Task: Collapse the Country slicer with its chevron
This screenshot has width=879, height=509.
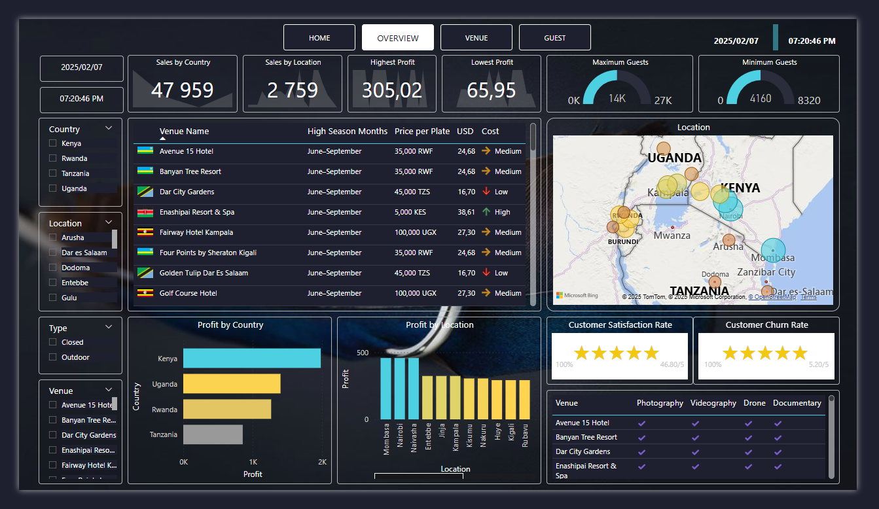Action: [x=109, y=128]
